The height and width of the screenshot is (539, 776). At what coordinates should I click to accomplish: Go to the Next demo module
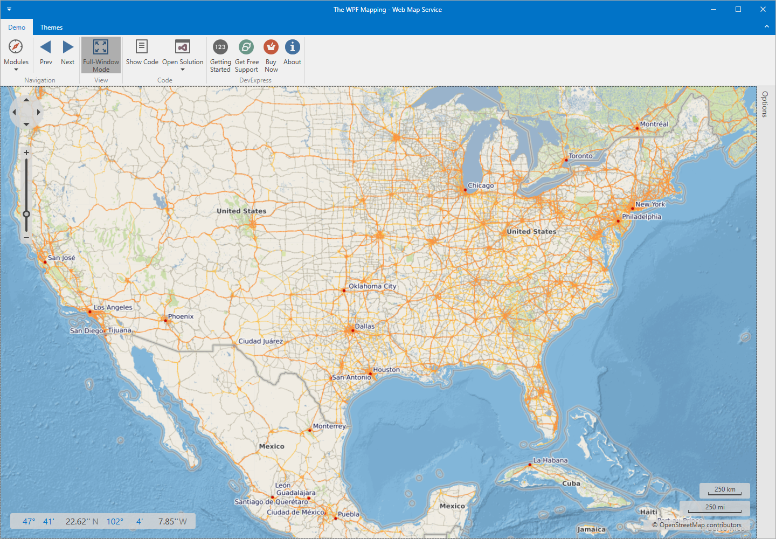pyautogui.click(x=68, y=52)
